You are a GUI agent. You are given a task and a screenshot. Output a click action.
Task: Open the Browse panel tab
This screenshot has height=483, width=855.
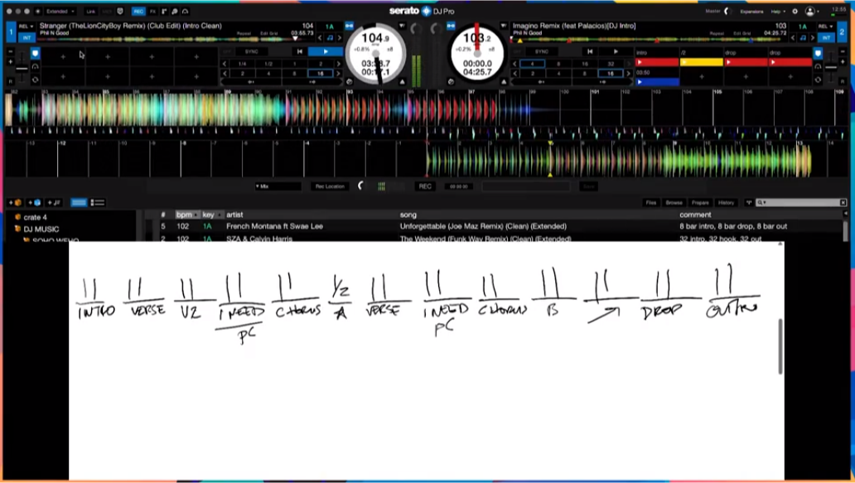(674, 203)
